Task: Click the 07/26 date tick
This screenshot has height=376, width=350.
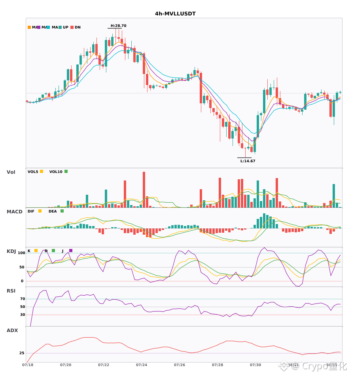Action: pos(180,365)
